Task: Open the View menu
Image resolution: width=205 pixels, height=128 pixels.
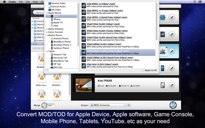Action: (x=35, y=2)
